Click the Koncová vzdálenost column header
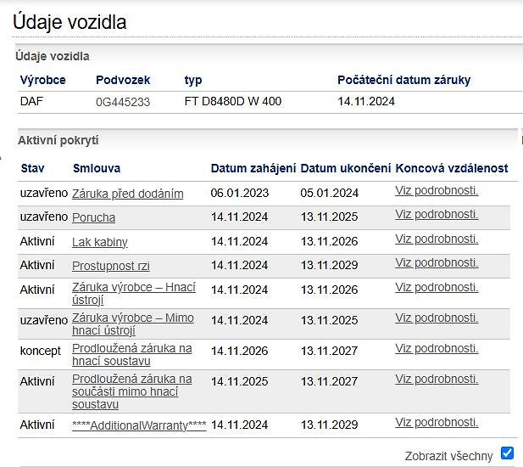This screenshot has width=523, height=467. (452, 168)
